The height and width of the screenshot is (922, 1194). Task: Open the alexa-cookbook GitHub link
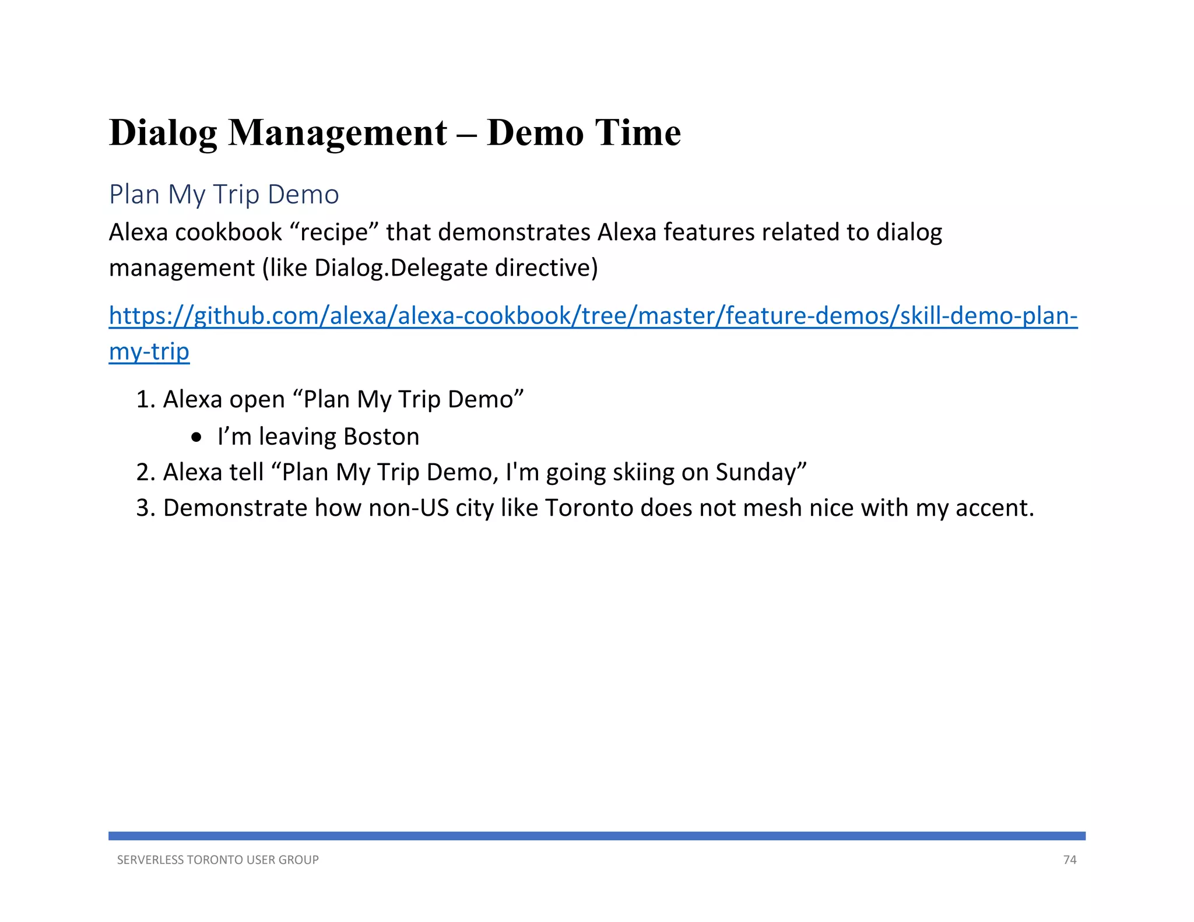(x=593, y=316)
